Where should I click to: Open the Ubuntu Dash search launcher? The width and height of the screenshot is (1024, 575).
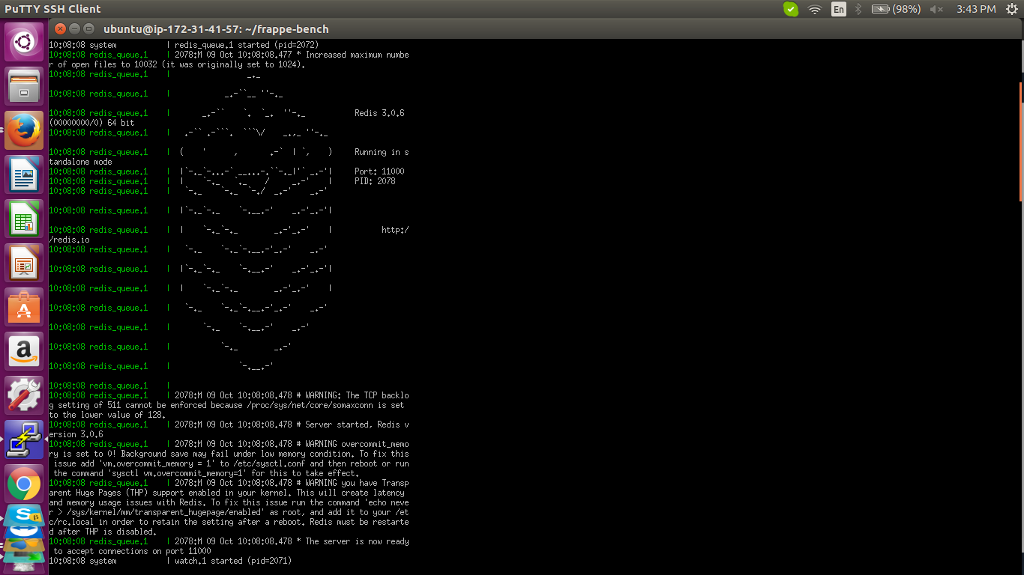coord(24,42)
